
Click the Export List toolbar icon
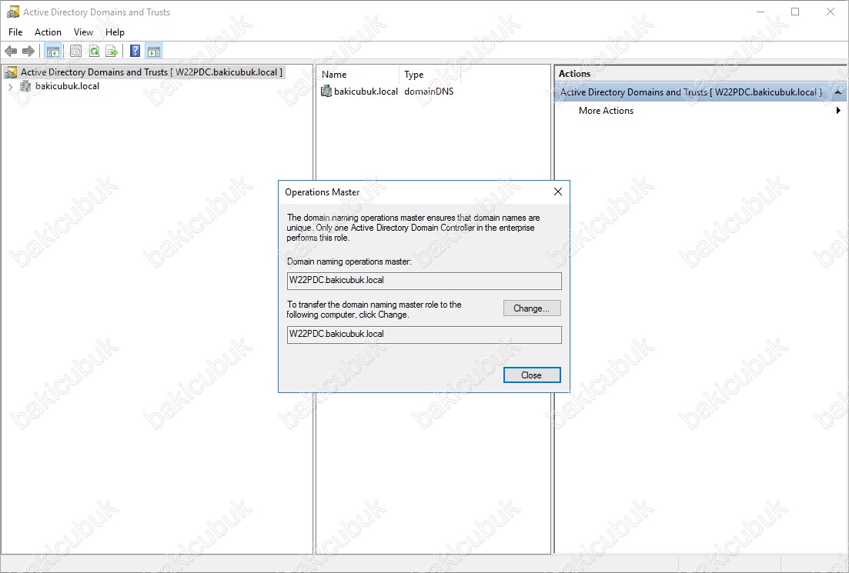pos(112,52)
